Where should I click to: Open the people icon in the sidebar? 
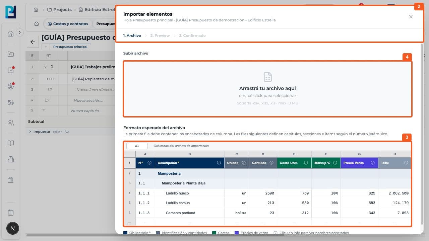pos(11,123)
